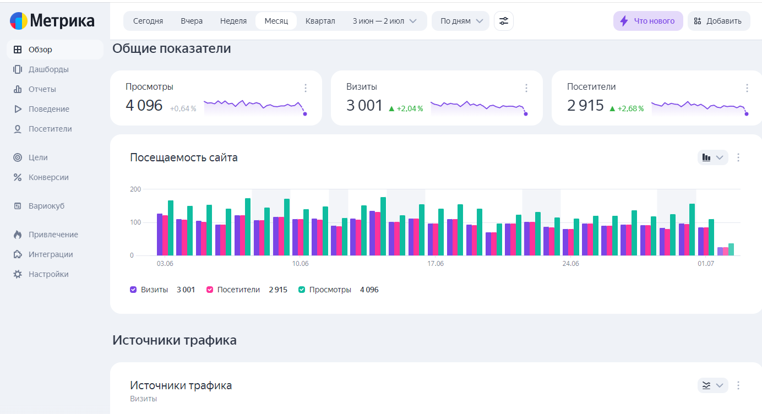Viewport: 762px width, 414px height.
Task: Open the Обзор section in sidebar
Action: pos(40,49)
